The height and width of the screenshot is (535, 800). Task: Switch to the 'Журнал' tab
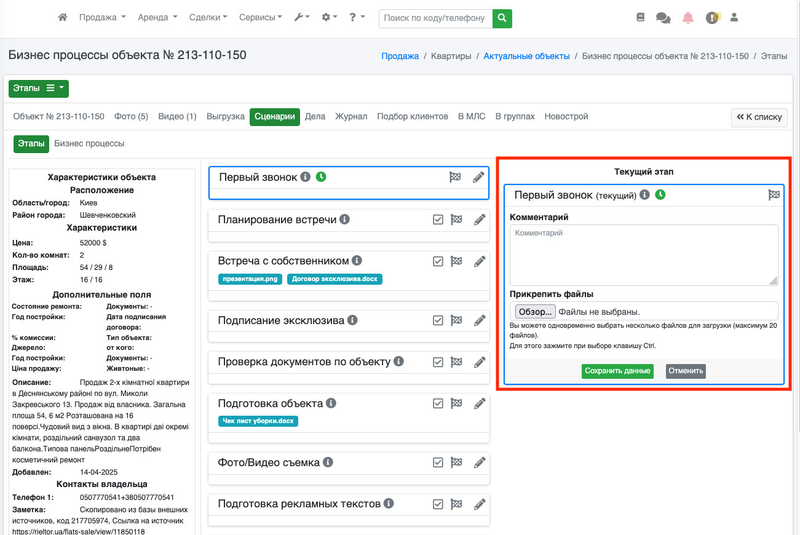pos(350,116)
